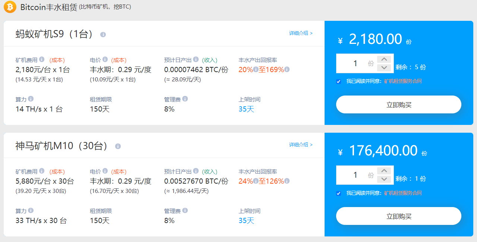Click the 0.00527670 BTC/份 output value

pyautogui.click(x=196, y=181)
